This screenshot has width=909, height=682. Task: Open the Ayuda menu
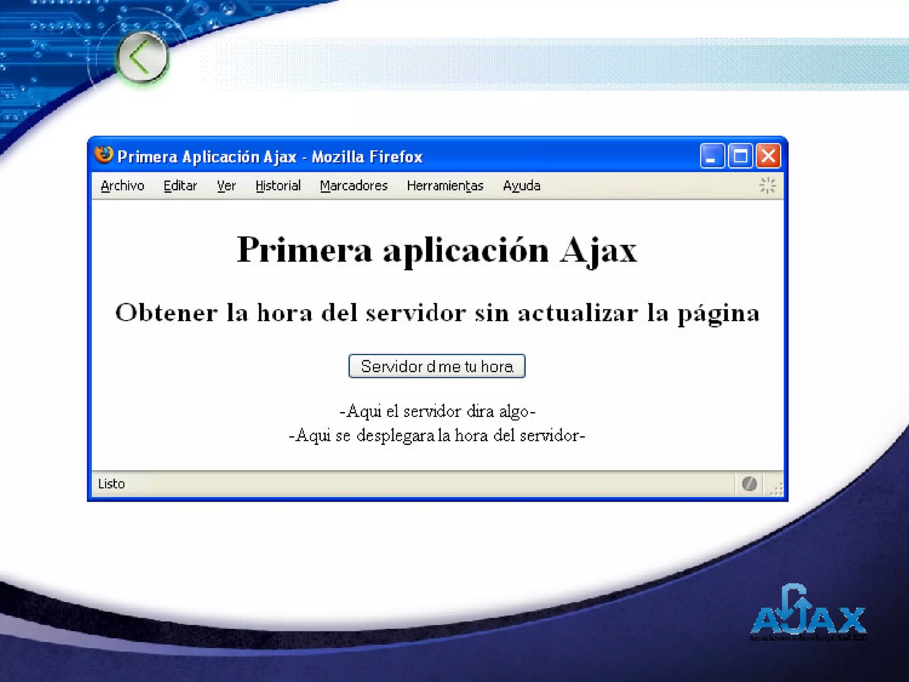coord(522,186)
